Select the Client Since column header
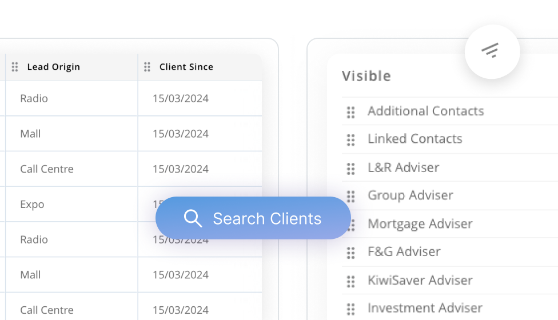 (x=200, y=67)
